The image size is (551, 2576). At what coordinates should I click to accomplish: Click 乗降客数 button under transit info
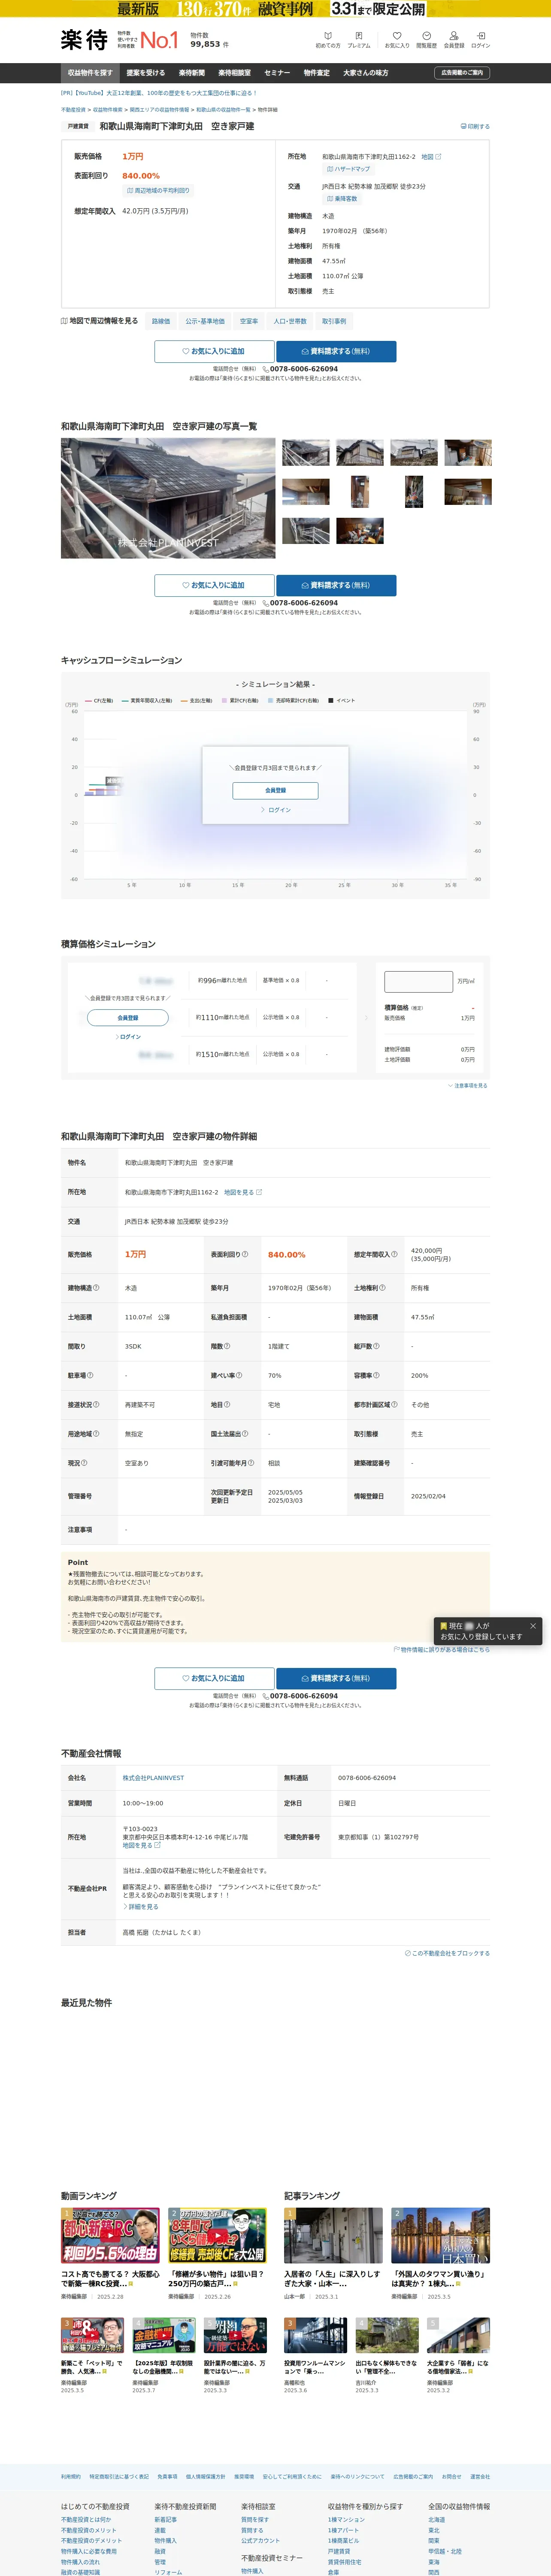click(x=341, y=199)
